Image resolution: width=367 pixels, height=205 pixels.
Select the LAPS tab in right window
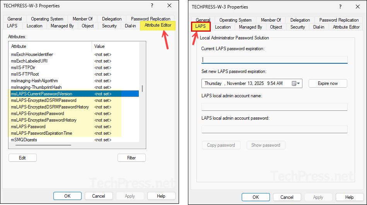(x=201, y=26)
